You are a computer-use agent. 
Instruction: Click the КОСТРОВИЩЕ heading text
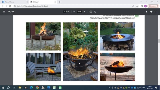pos(128,18)
